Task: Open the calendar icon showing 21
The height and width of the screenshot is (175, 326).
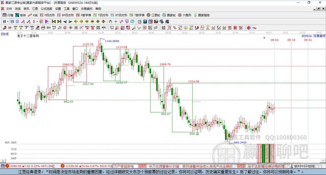Action: pyautogui.click(x=139, y=21)
